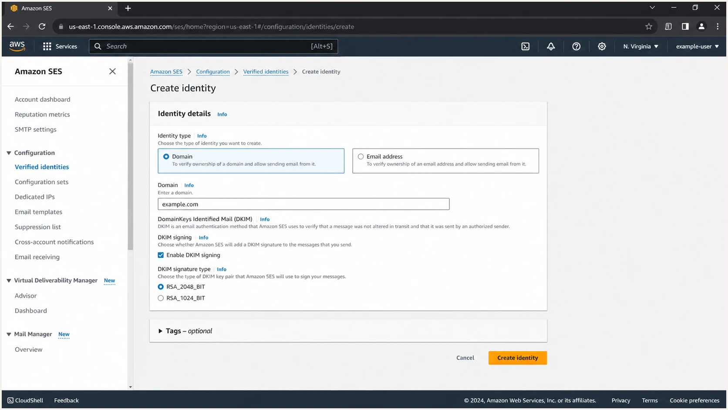Image resolution: width=728 pixels, height=410 pixels.
Task: Open the example-user account dropdown
Action: click(x=697, y=46)
